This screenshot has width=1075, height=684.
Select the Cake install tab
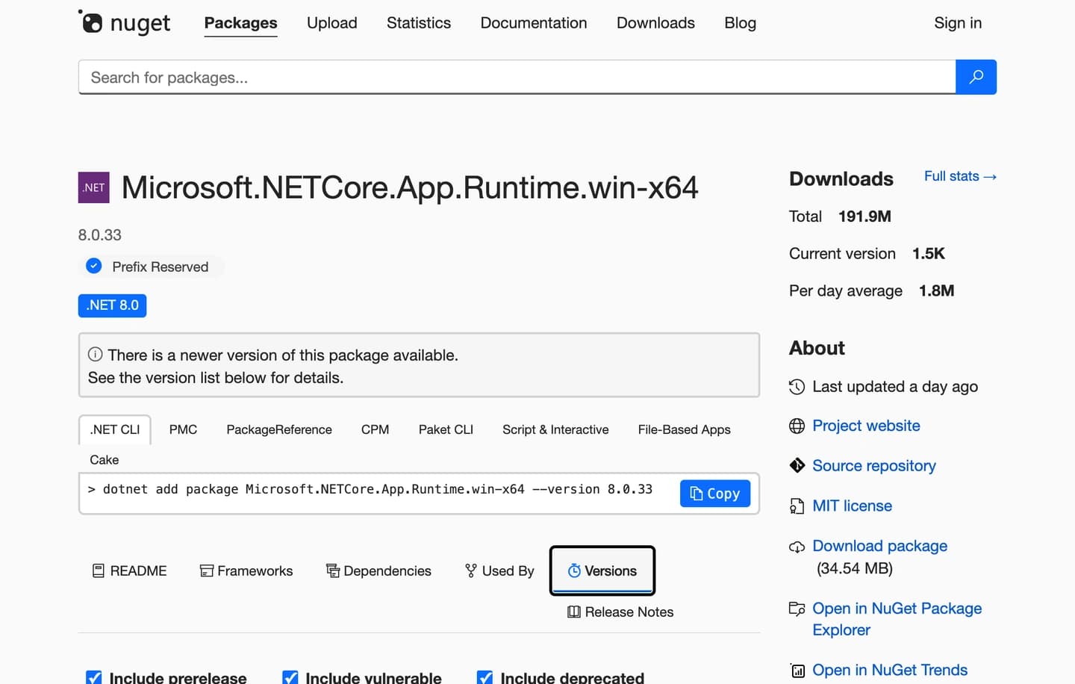click(x=105, y=459)
